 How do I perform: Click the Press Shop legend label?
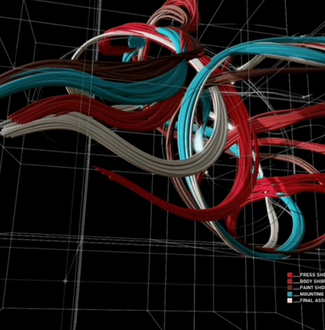pos(312,275)
